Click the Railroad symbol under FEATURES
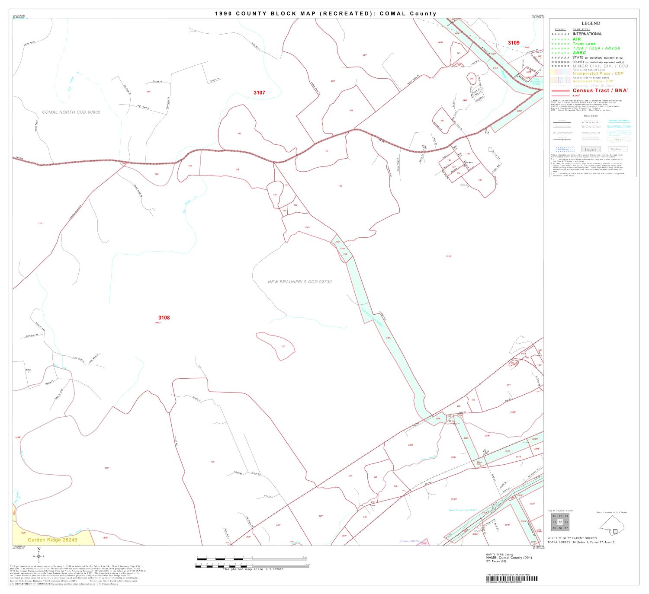Image resolution: width=649 pixels, height=594 pixels. [x=561, y=139]
